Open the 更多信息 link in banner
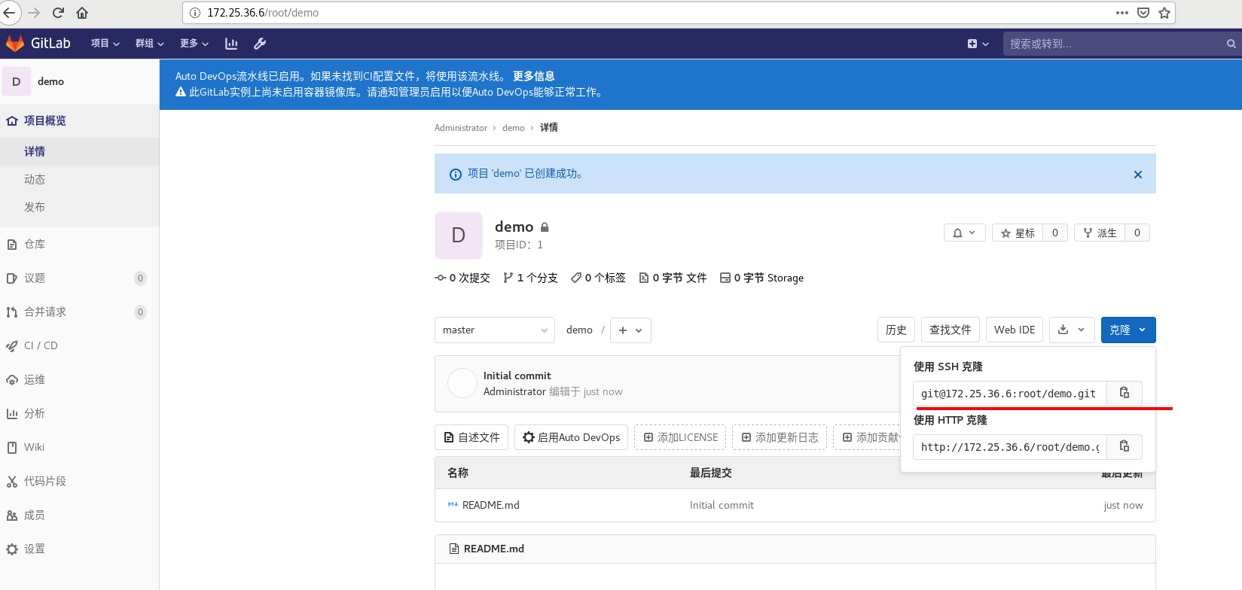The height and width of the screenshot is (590, 1242). click(x=534, y=76)
